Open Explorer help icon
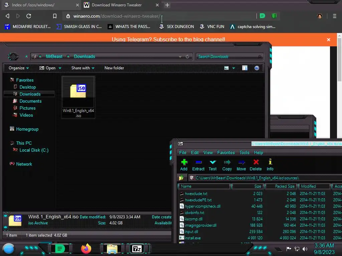This screenshot has width=342, height=256. pos(257,68)
